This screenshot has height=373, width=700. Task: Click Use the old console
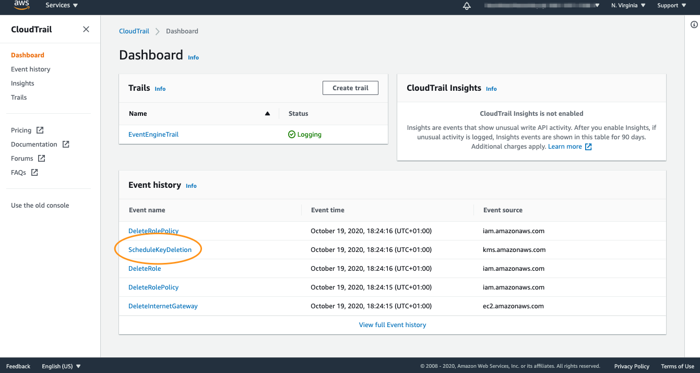(40, 205)
